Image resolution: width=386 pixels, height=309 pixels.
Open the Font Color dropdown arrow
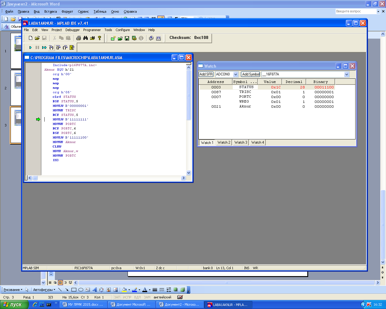click(150, 290)
